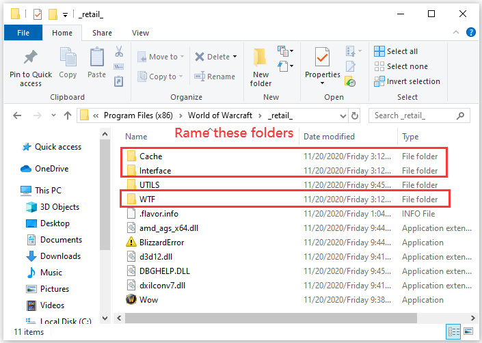Viewport: 482px width, 343px height.
Task: Sort by the Type column header
Action: (410, 137)
